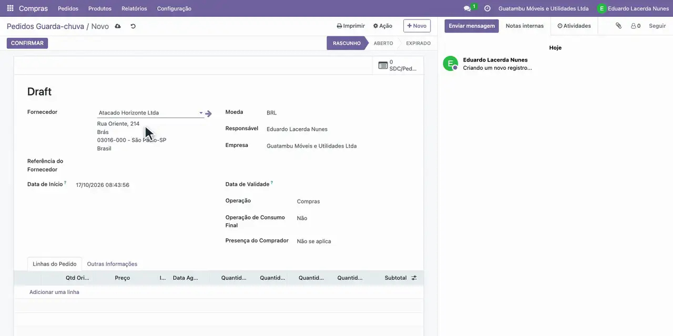Click Adicionar uma linha link
Viewport: 673px width, 336px height.
tap(54, 292)
